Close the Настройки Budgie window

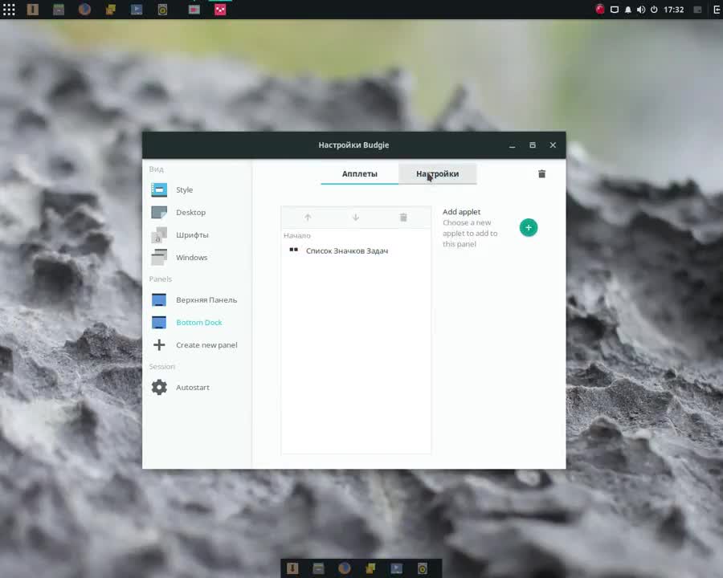point(553,145)
